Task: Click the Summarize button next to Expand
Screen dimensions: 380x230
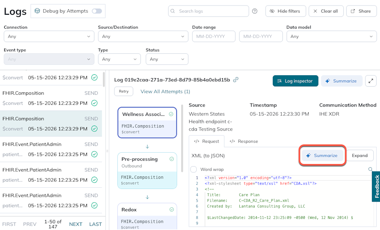Action: (x=322, y=156)
